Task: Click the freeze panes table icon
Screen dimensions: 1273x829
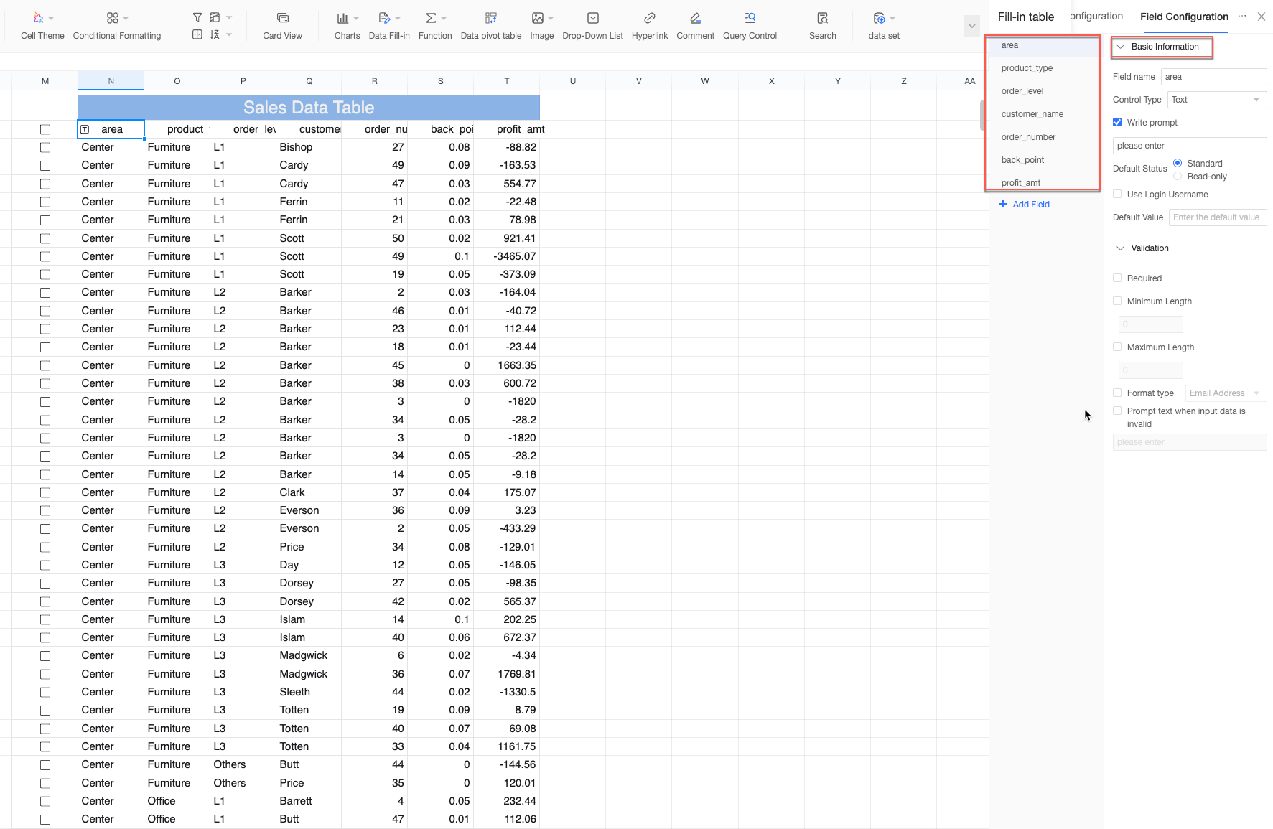Action: pyautogui.click(x=215, y=17)
